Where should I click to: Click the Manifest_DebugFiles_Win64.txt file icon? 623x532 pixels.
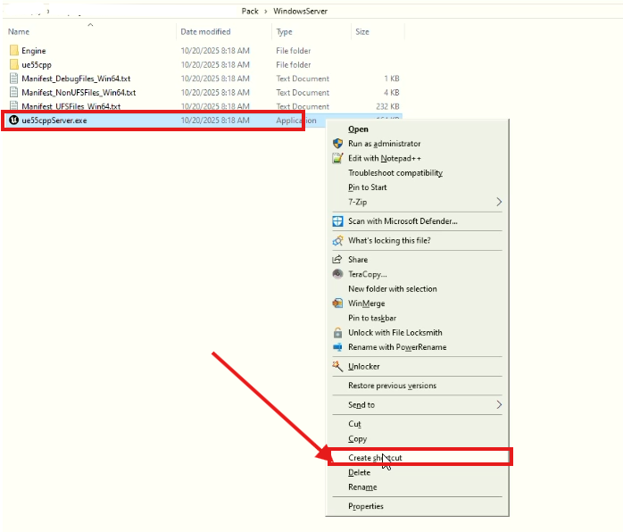point(13,79)
